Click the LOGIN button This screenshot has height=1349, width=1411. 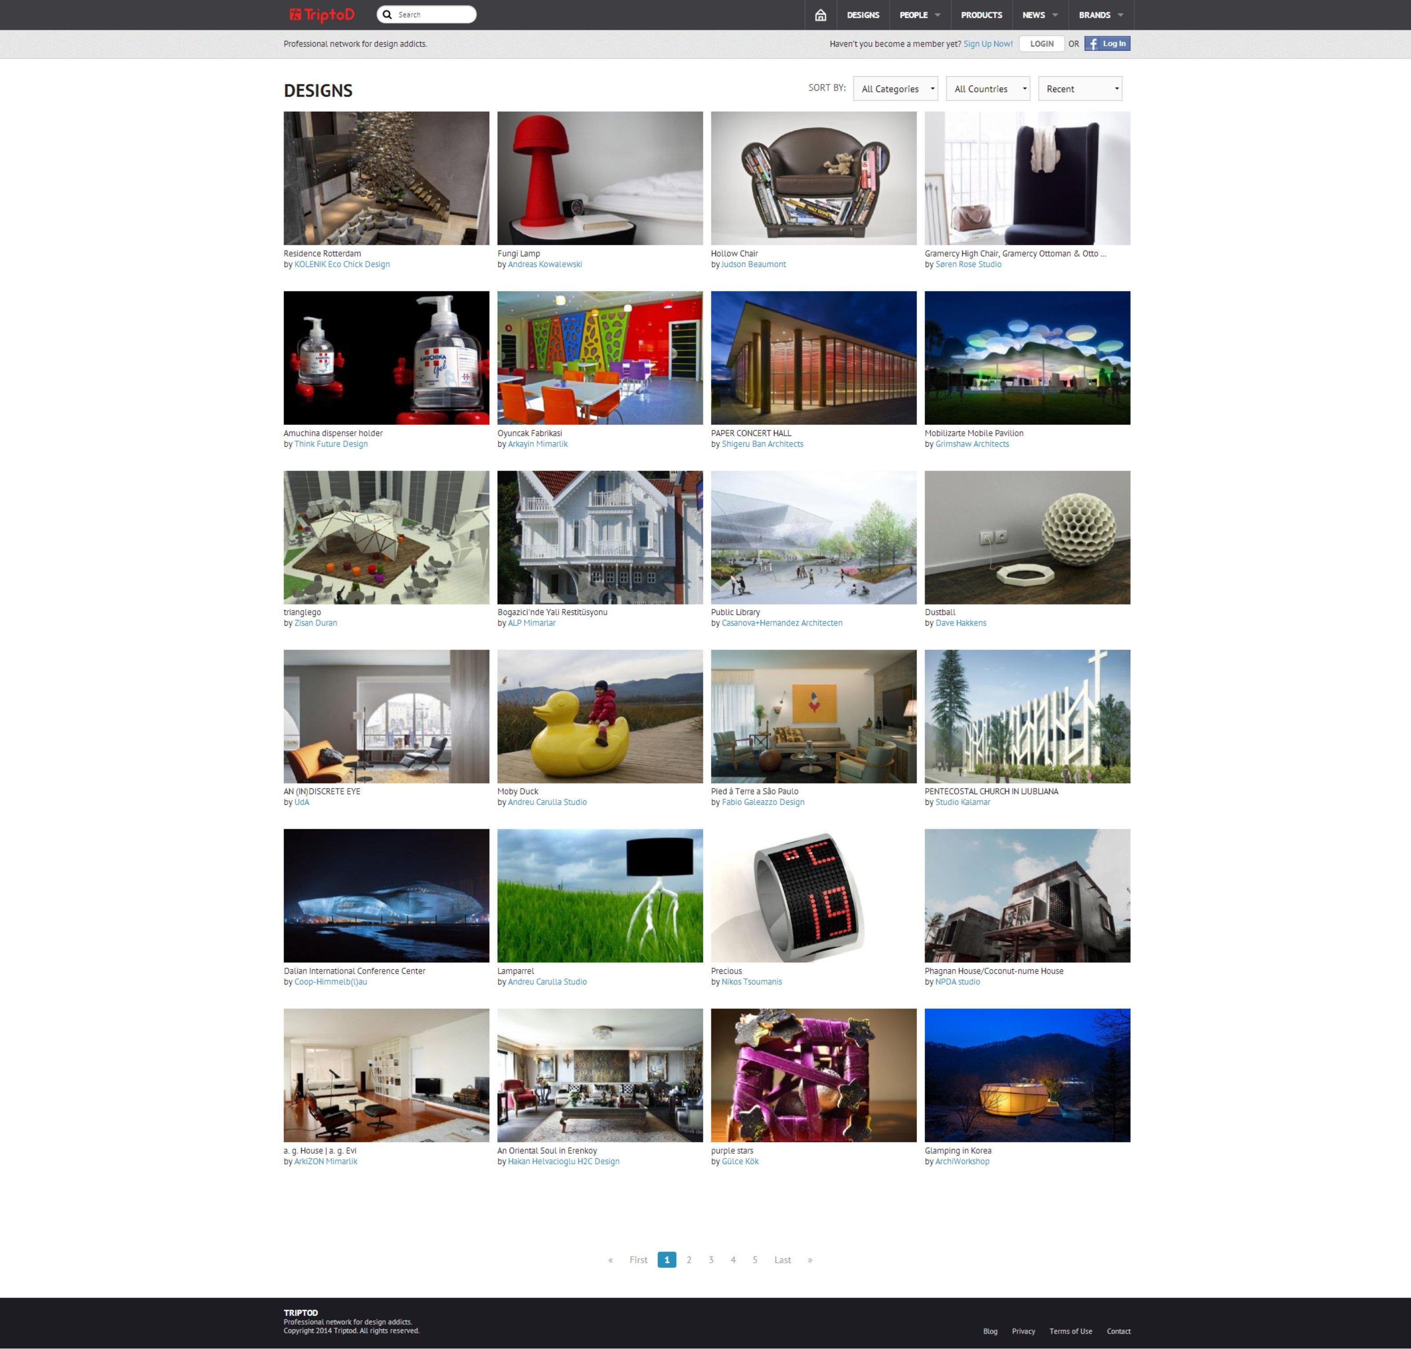1042,44
